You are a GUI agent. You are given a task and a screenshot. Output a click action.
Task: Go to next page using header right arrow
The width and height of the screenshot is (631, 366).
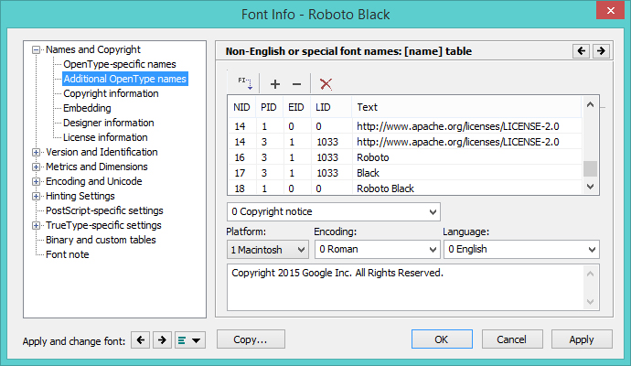tap(601, 51)
